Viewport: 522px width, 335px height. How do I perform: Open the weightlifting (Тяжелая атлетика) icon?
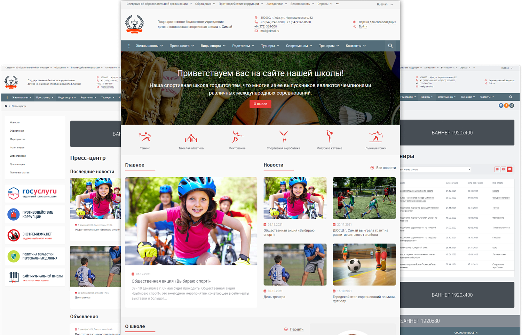pyautogui.click(x=191, y=138)
